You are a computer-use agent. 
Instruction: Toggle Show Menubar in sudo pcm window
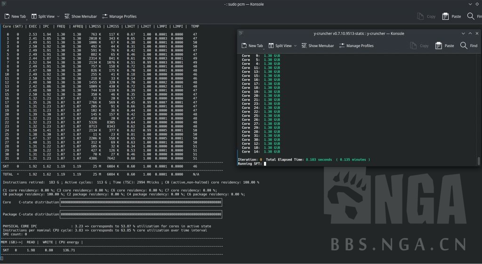tap(67, 16)
